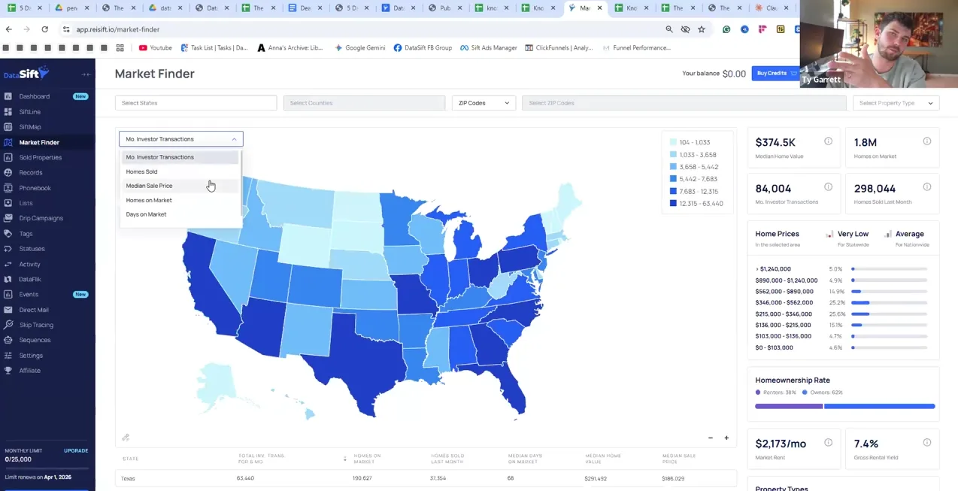This screenshot has width=958, height=491.
Task: Click the lightest legend swatch 104 - 1,033
Action: coord(672,142)
